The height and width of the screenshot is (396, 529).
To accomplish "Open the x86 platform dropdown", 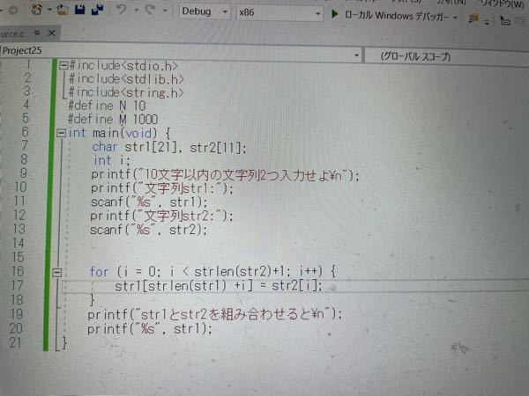I will 279,13.
